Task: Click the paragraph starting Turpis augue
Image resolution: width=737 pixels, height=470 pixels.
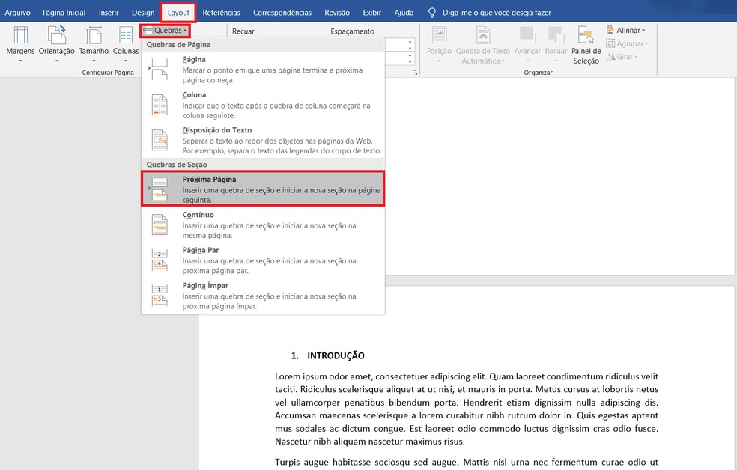Action: click(467, 462)
